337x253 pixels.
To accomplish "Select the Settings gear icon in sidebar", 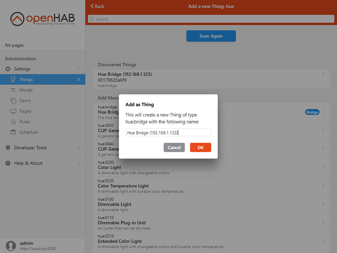I will pos(7,69).
